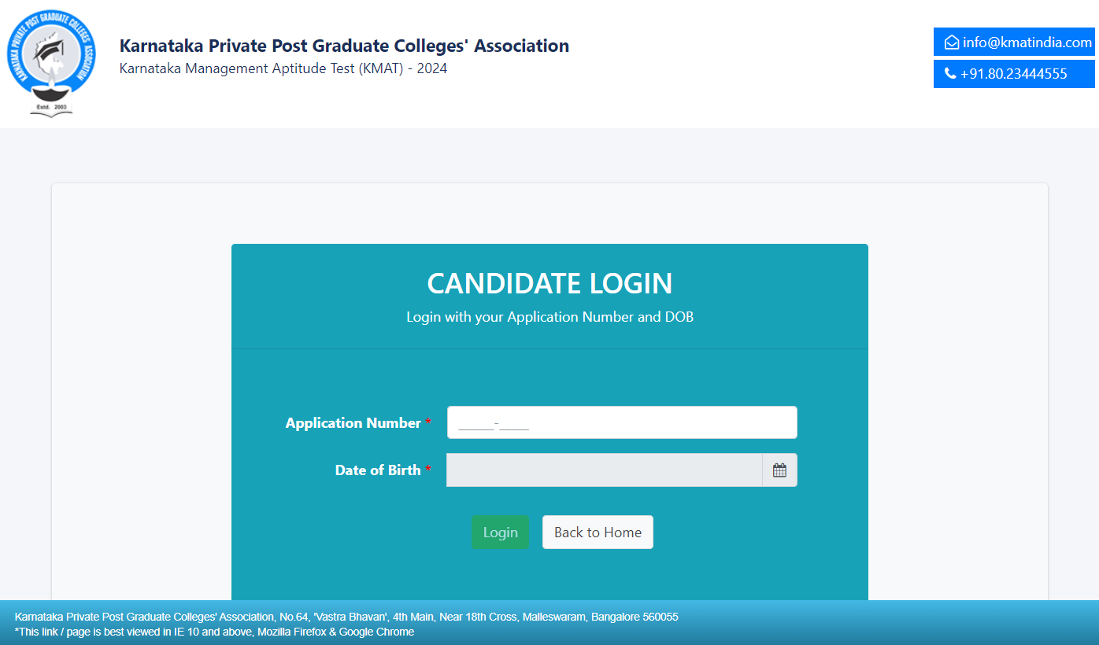The width and height of the screenshot is (1099, 645).
Task: Open the Date of Birth calendar picker
Action: (x=779, y=470)
